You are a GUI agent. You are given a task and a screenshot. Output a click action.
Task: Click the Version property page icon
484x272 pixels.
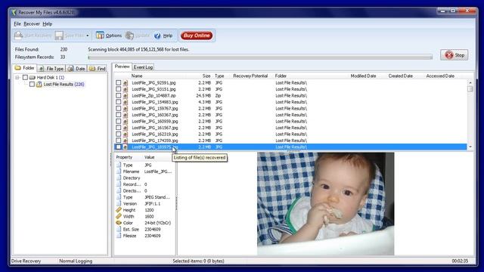119,203
